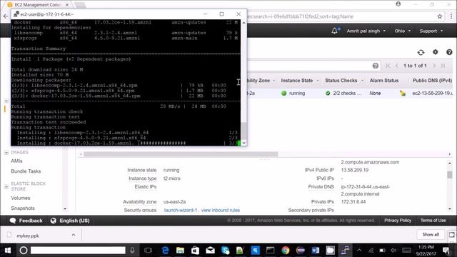This screenshot has height=257, width=457.
Task: Open the Feedback button
Action: click(26, 221)
